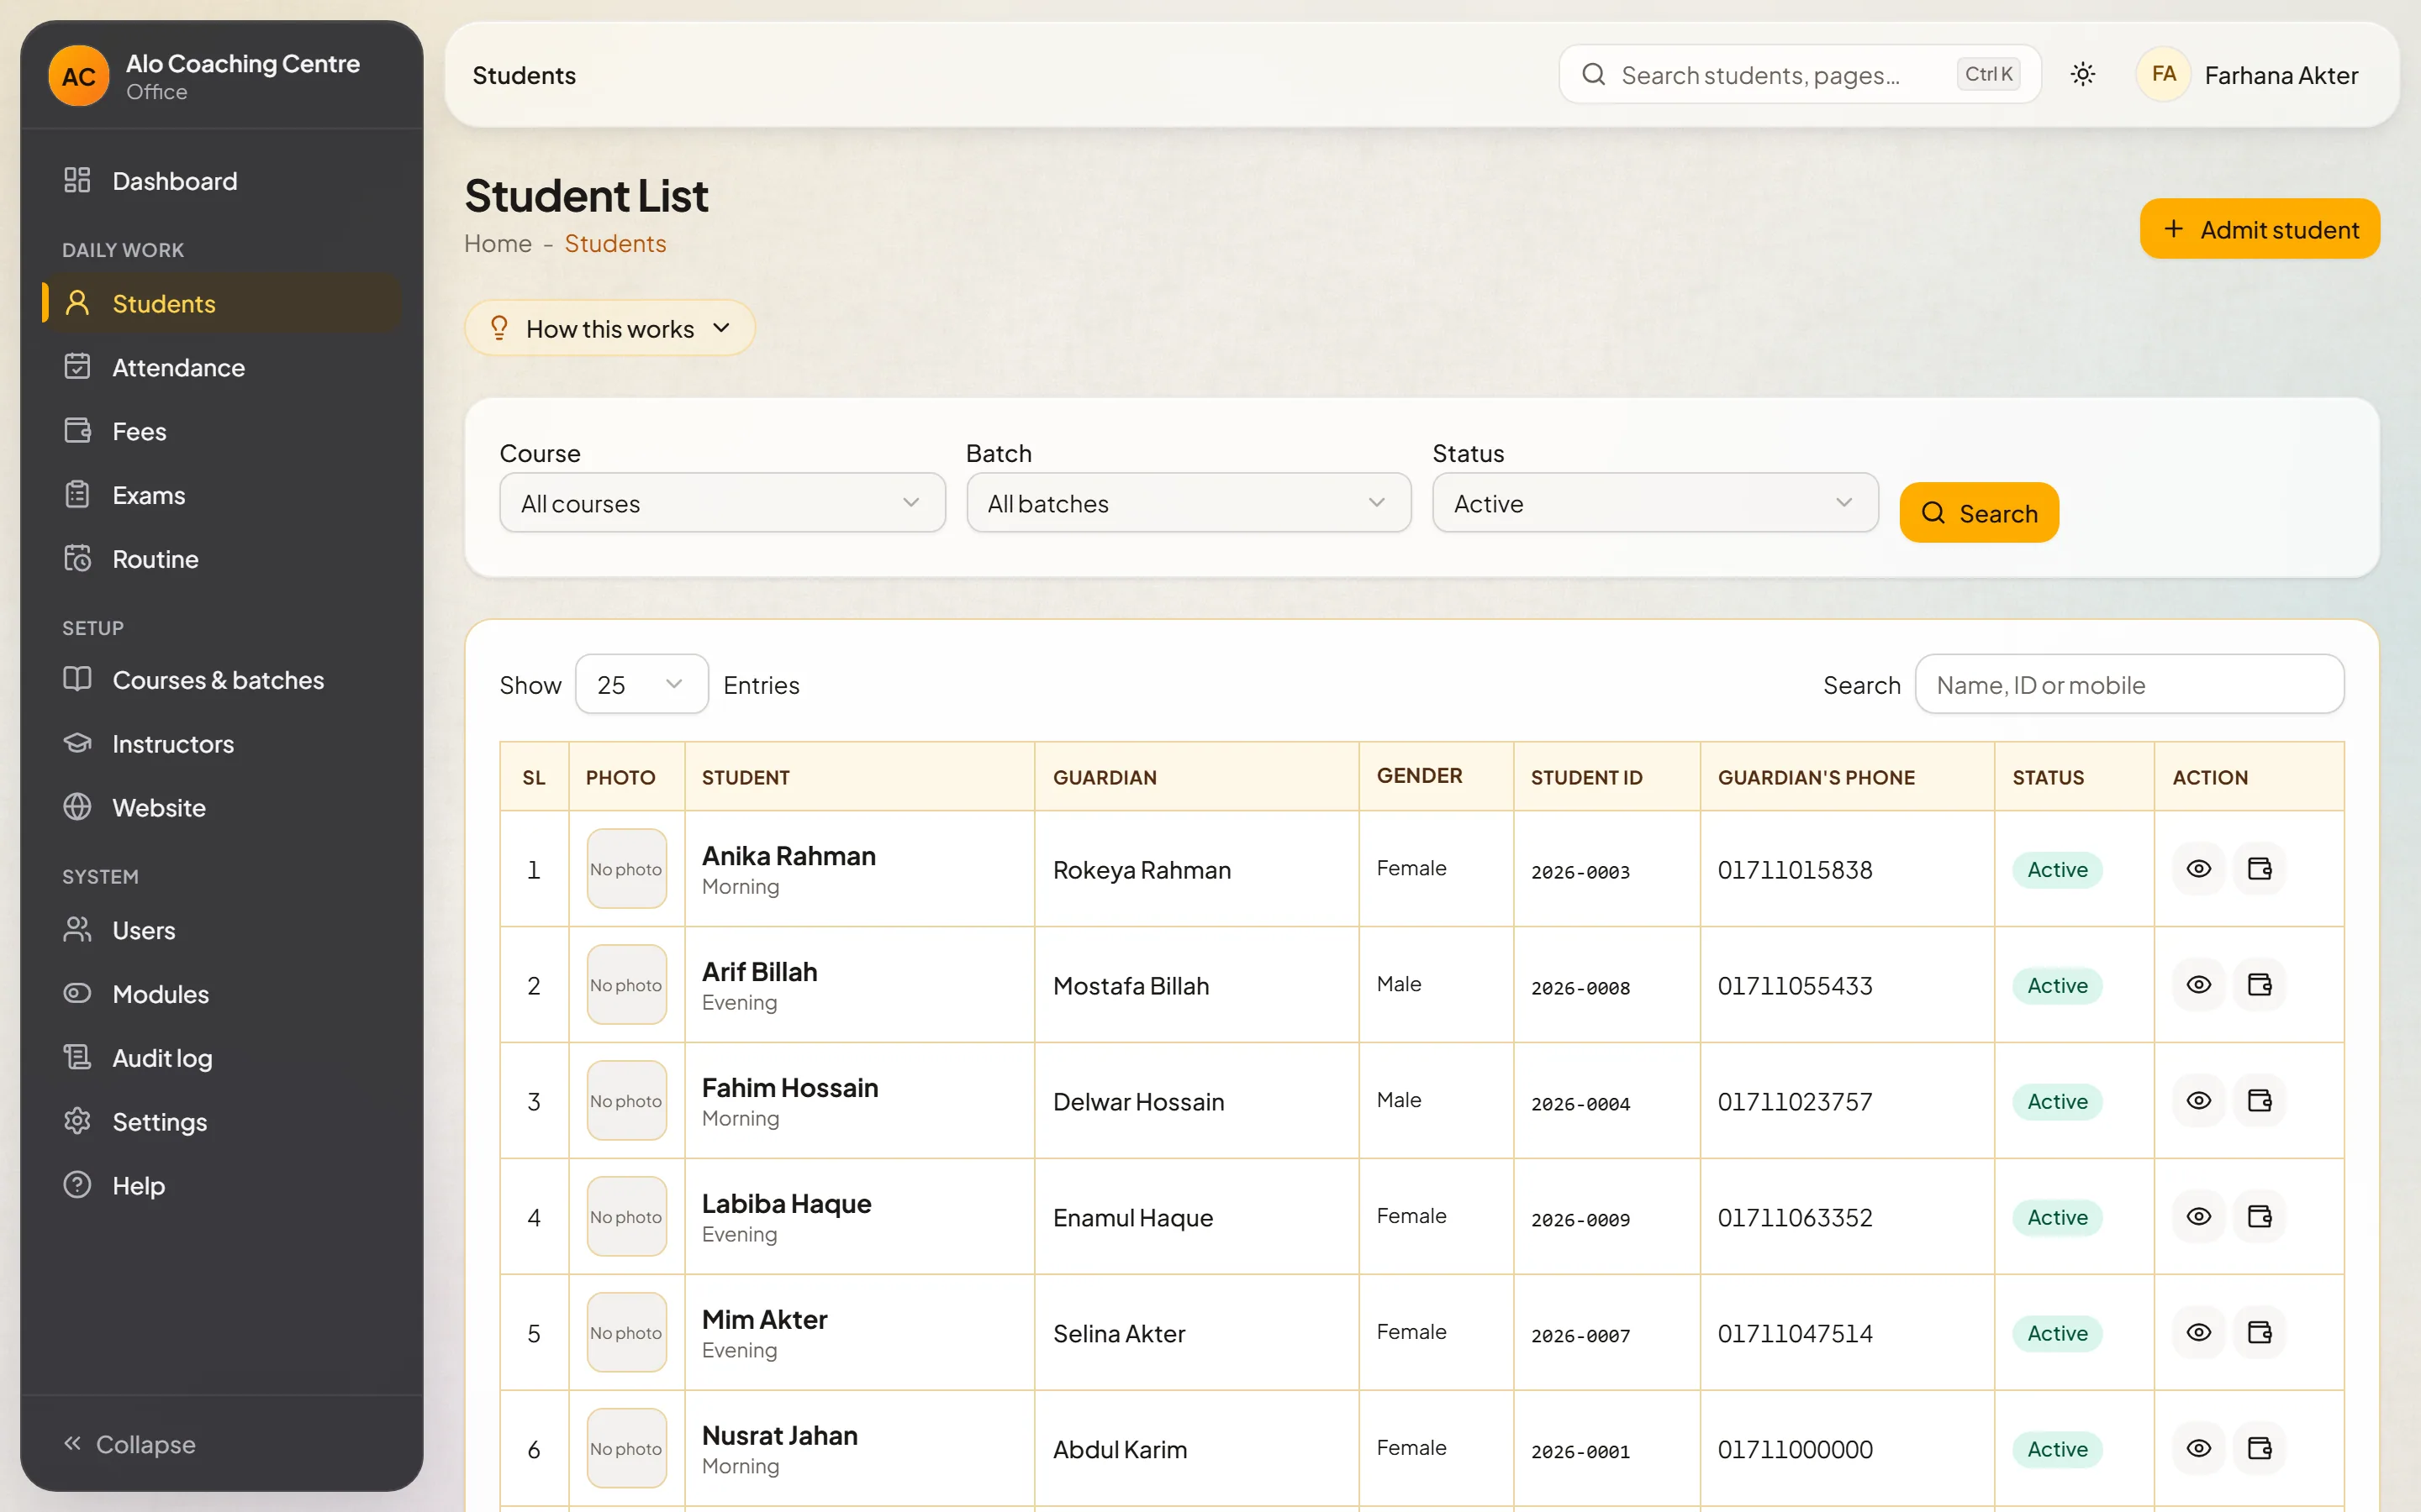
Task: View Mim Akter's profile eye icon
Action: click(x=2198, y=1333)
